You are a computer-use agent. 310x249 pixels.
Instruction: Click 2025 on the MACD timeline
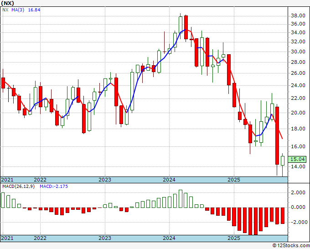[234, 238]
